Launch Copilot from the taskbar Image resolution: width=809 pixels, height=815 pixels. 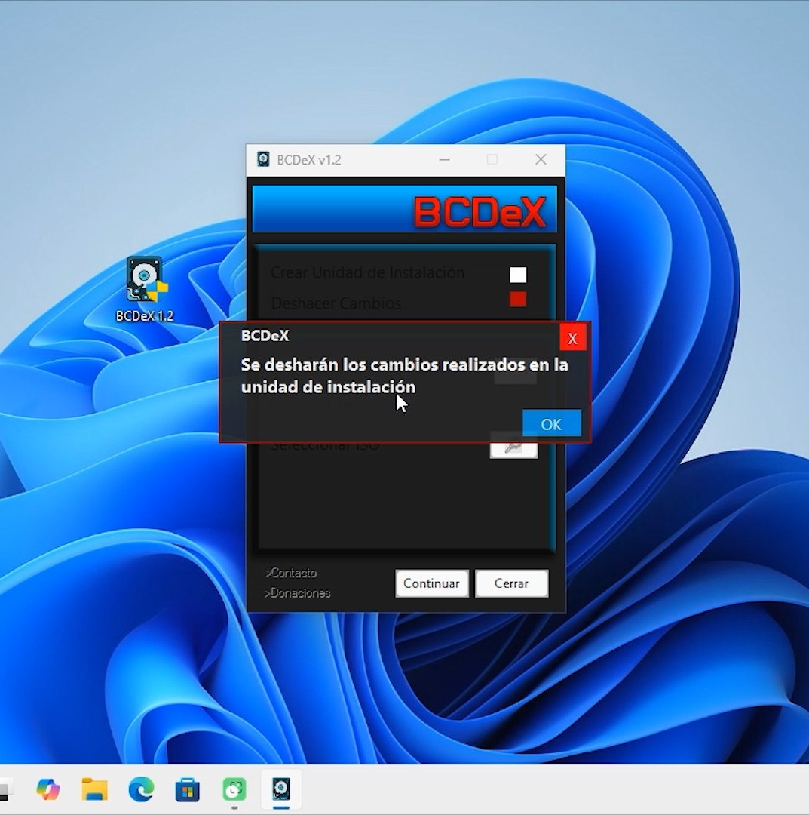click(x=47, y=789)
